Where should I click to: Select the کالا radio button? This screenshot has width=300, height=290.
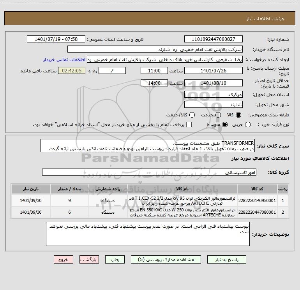(x=238, y=115)
